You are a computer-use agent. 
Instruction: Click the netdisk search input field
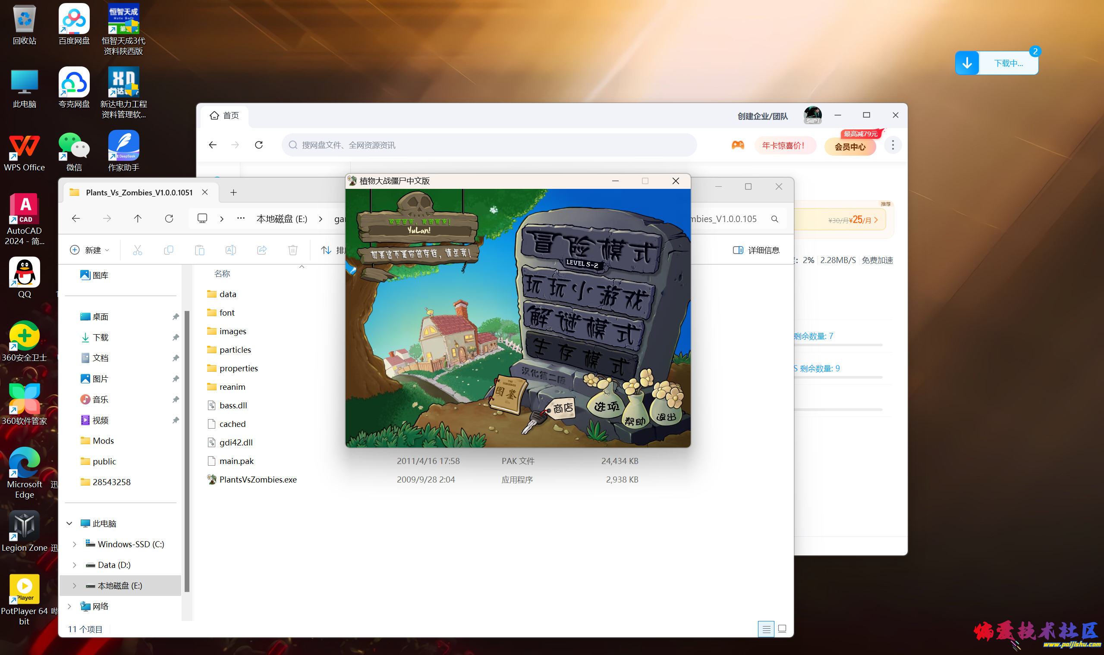(x=489, y=145)
